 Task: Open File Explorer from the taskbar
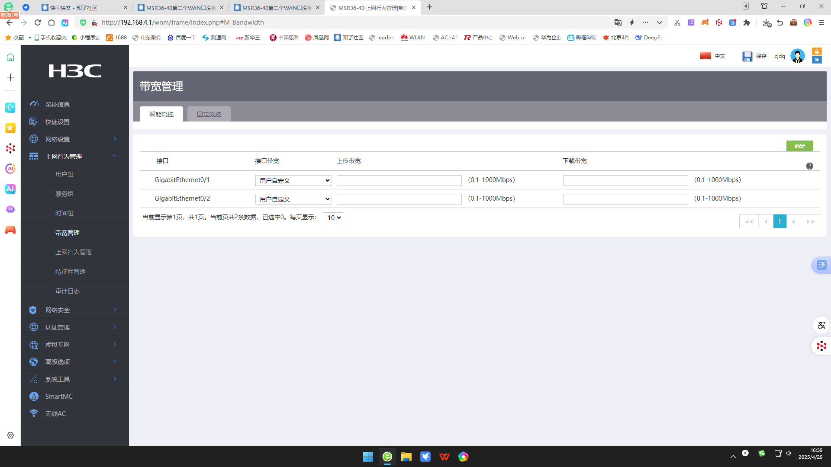coord(406,457)
